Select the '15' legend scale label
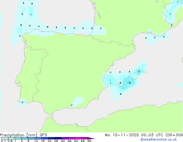The width and height of the screenshot is (183, 142). (x=43, y=141)
